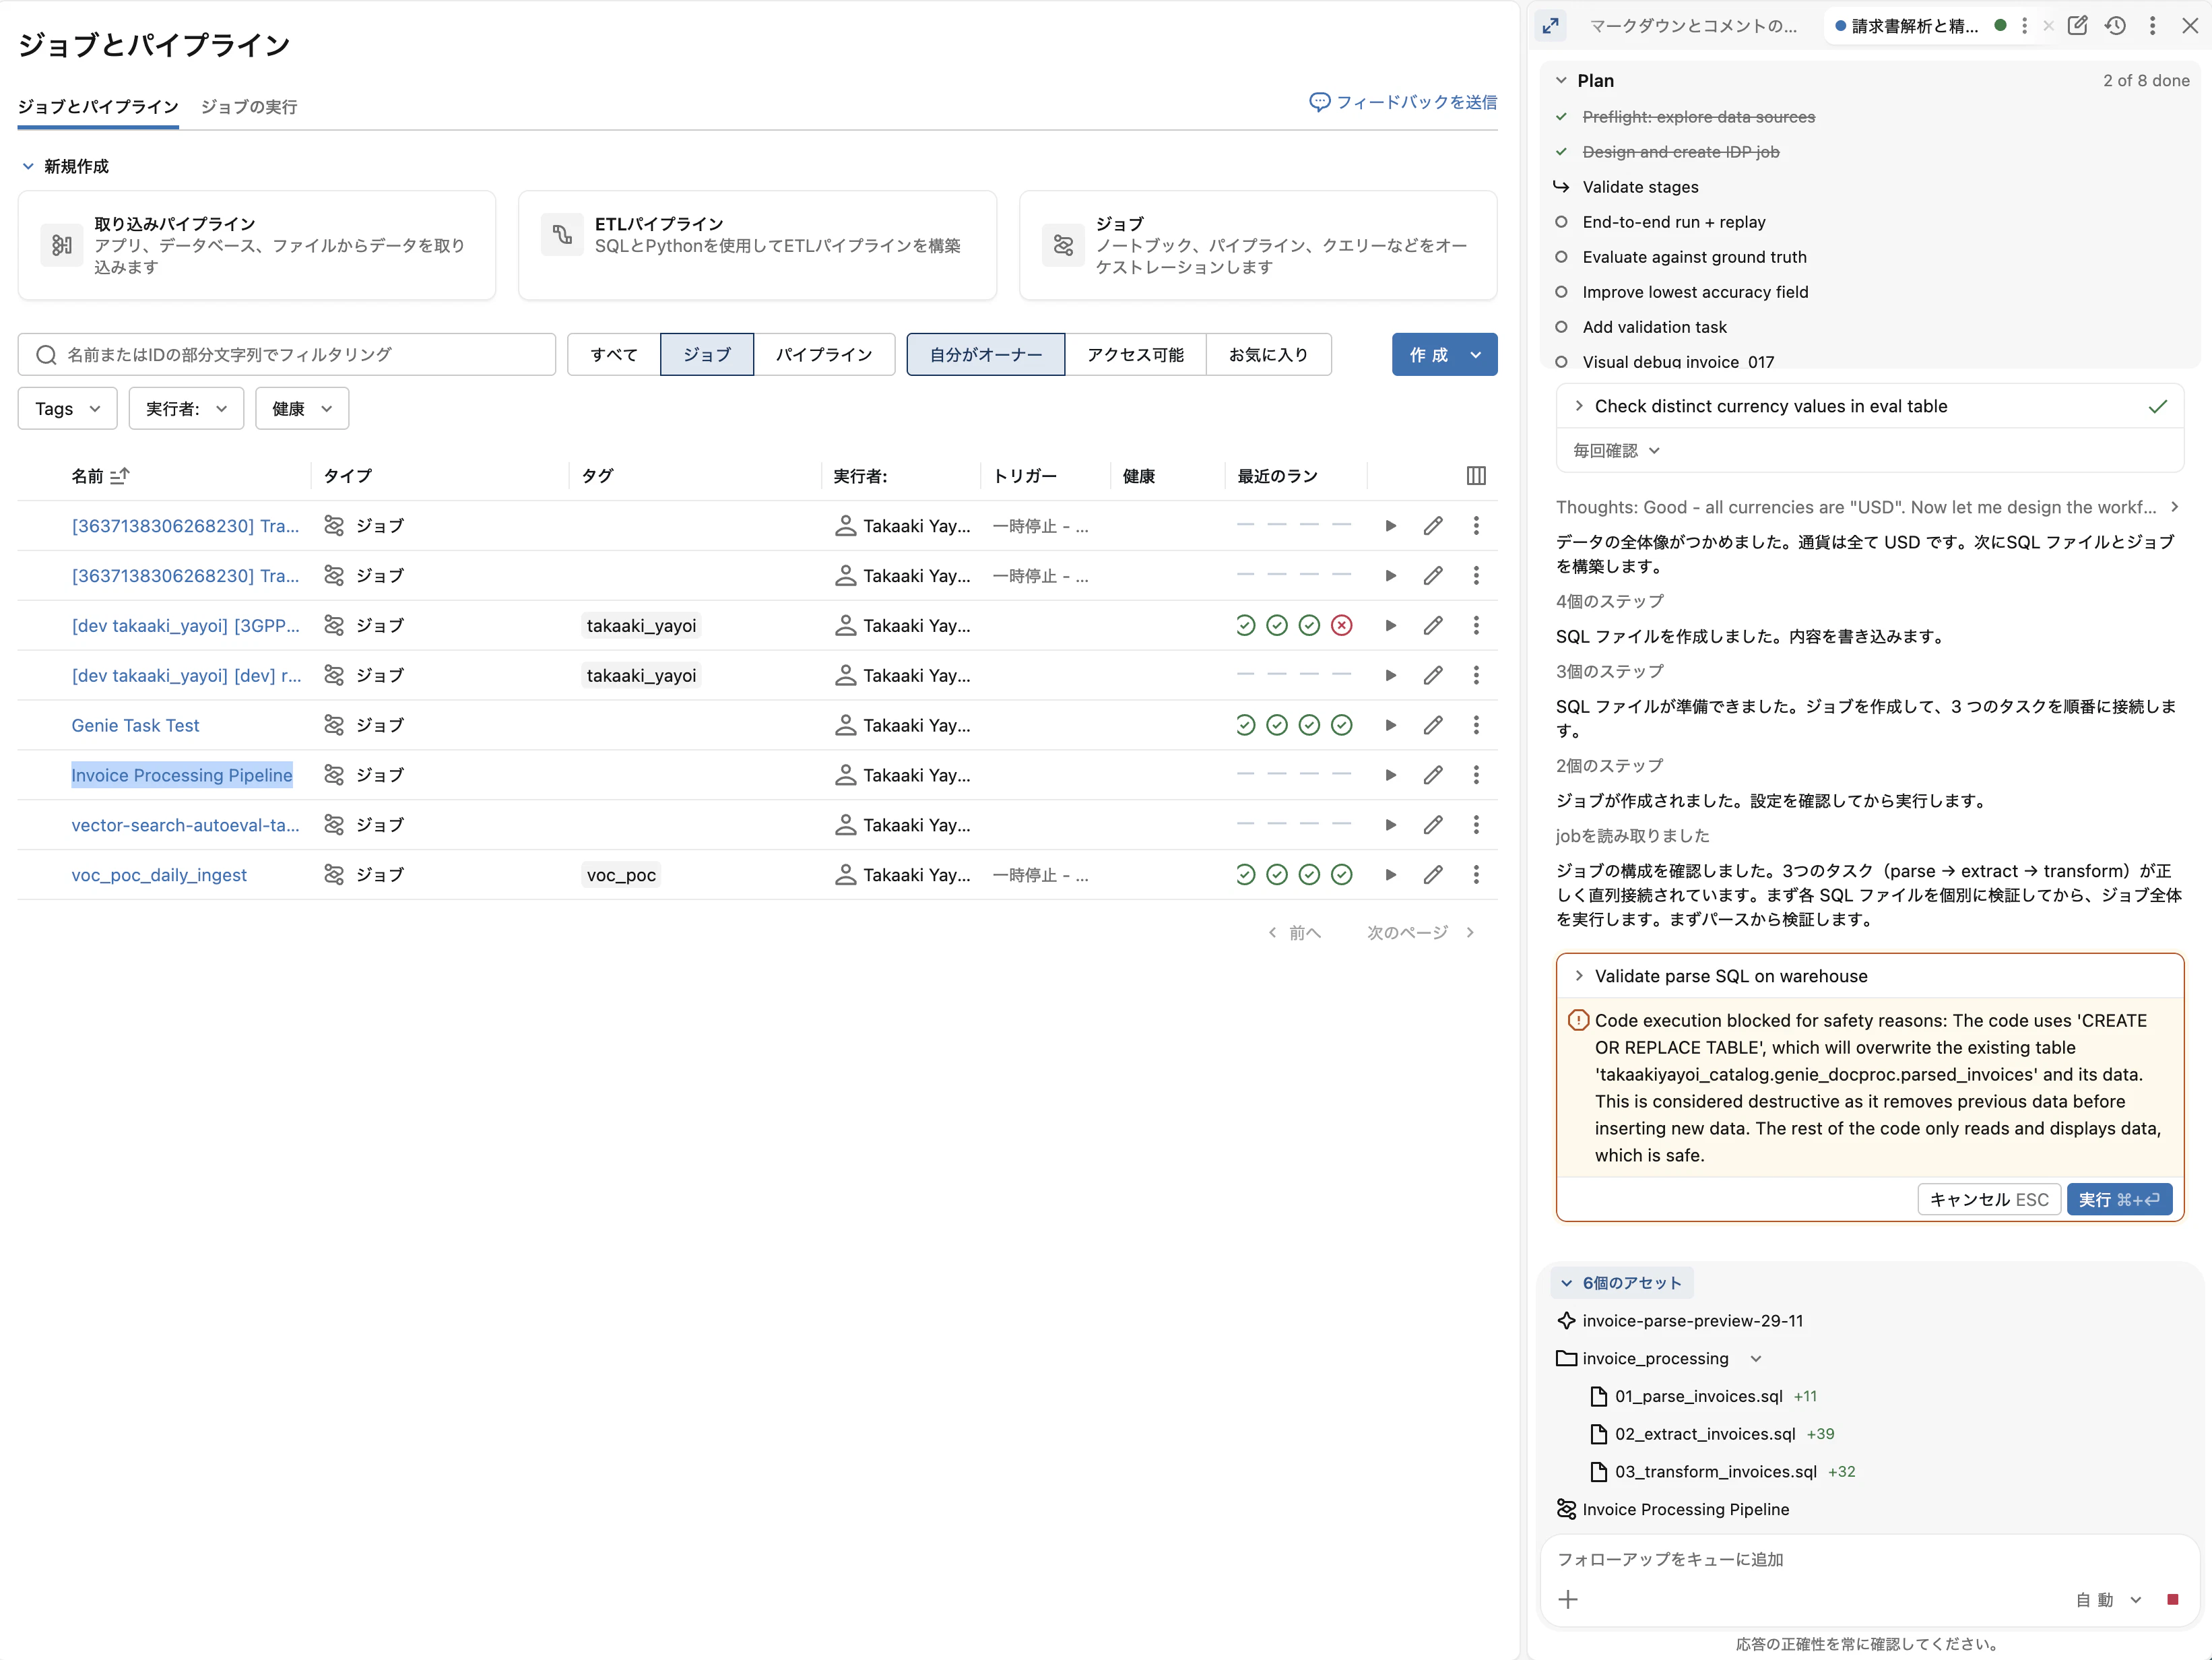Select the ジョブとパイプライン tab
The width and height of the screenshot is (2212, 1660).
pyautogui.click(x=98, y=107)
